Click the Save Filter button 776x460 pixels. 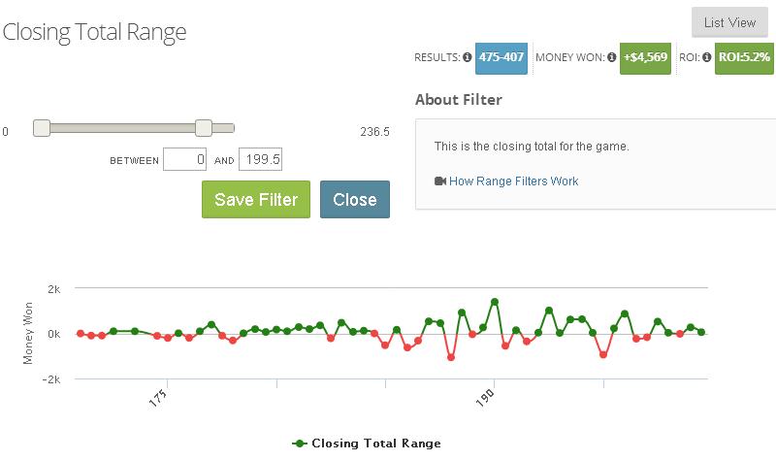[256, 200]
